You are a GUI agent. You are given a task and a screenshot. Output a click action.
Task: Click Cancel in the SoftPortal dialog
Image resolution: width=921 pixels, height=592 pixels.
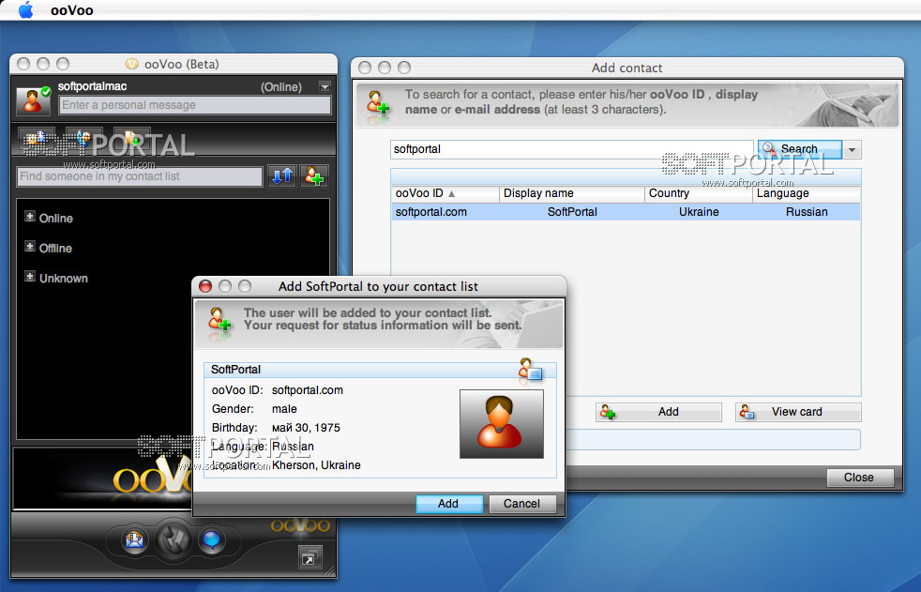[521, 504]
